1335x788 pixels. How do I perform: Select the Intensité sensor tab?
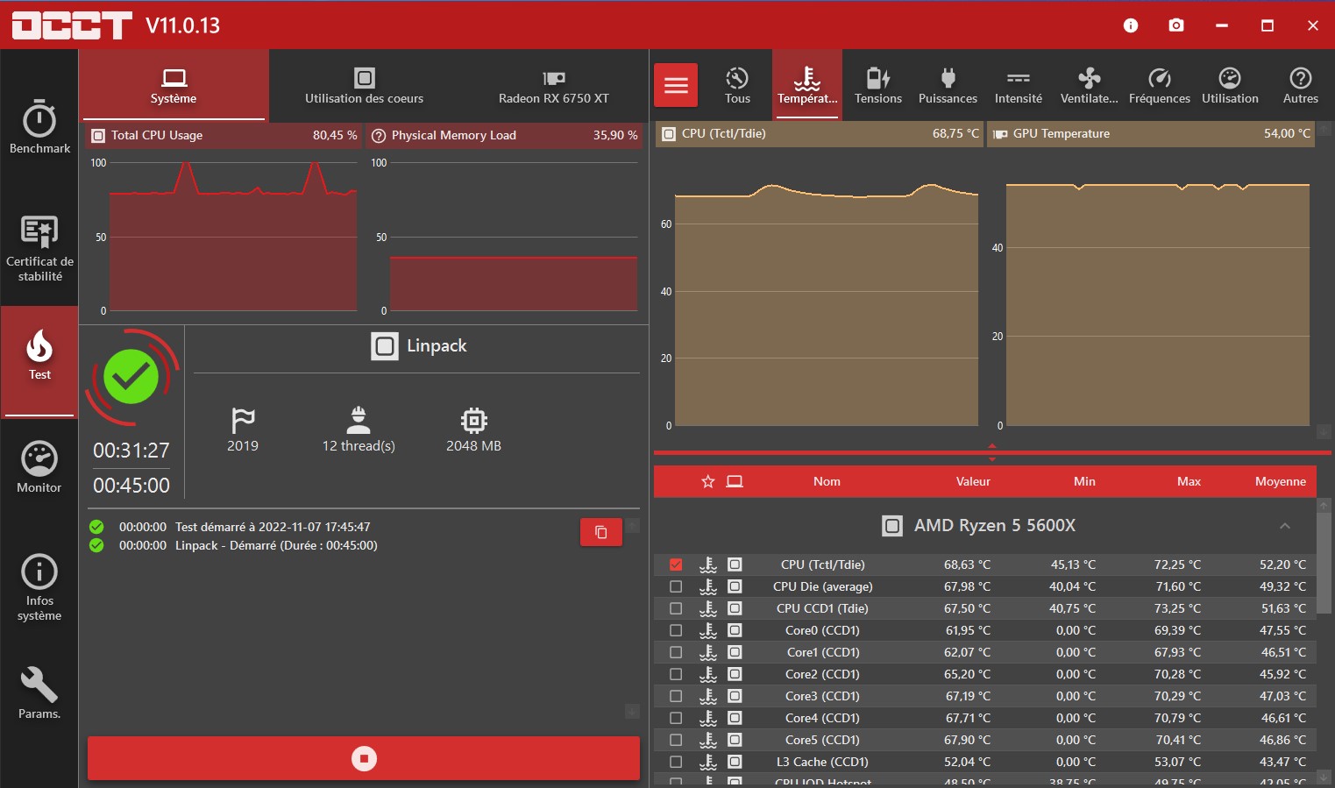click(1018, 85)
